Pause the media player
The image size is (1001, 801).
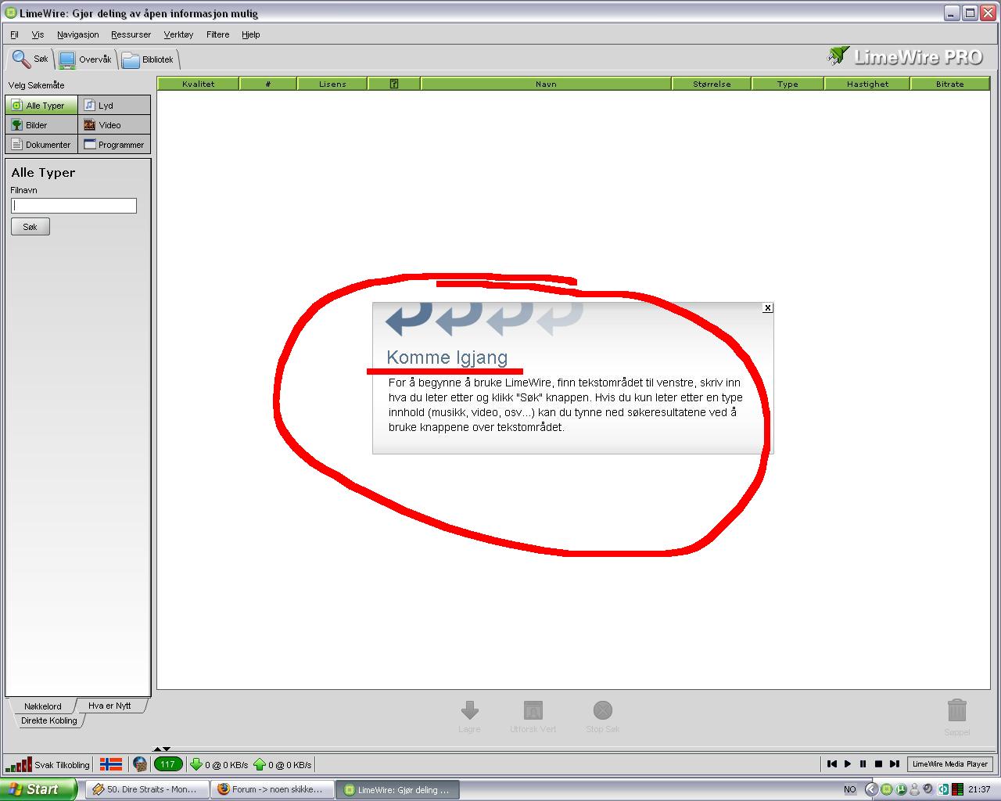(863, 764)
